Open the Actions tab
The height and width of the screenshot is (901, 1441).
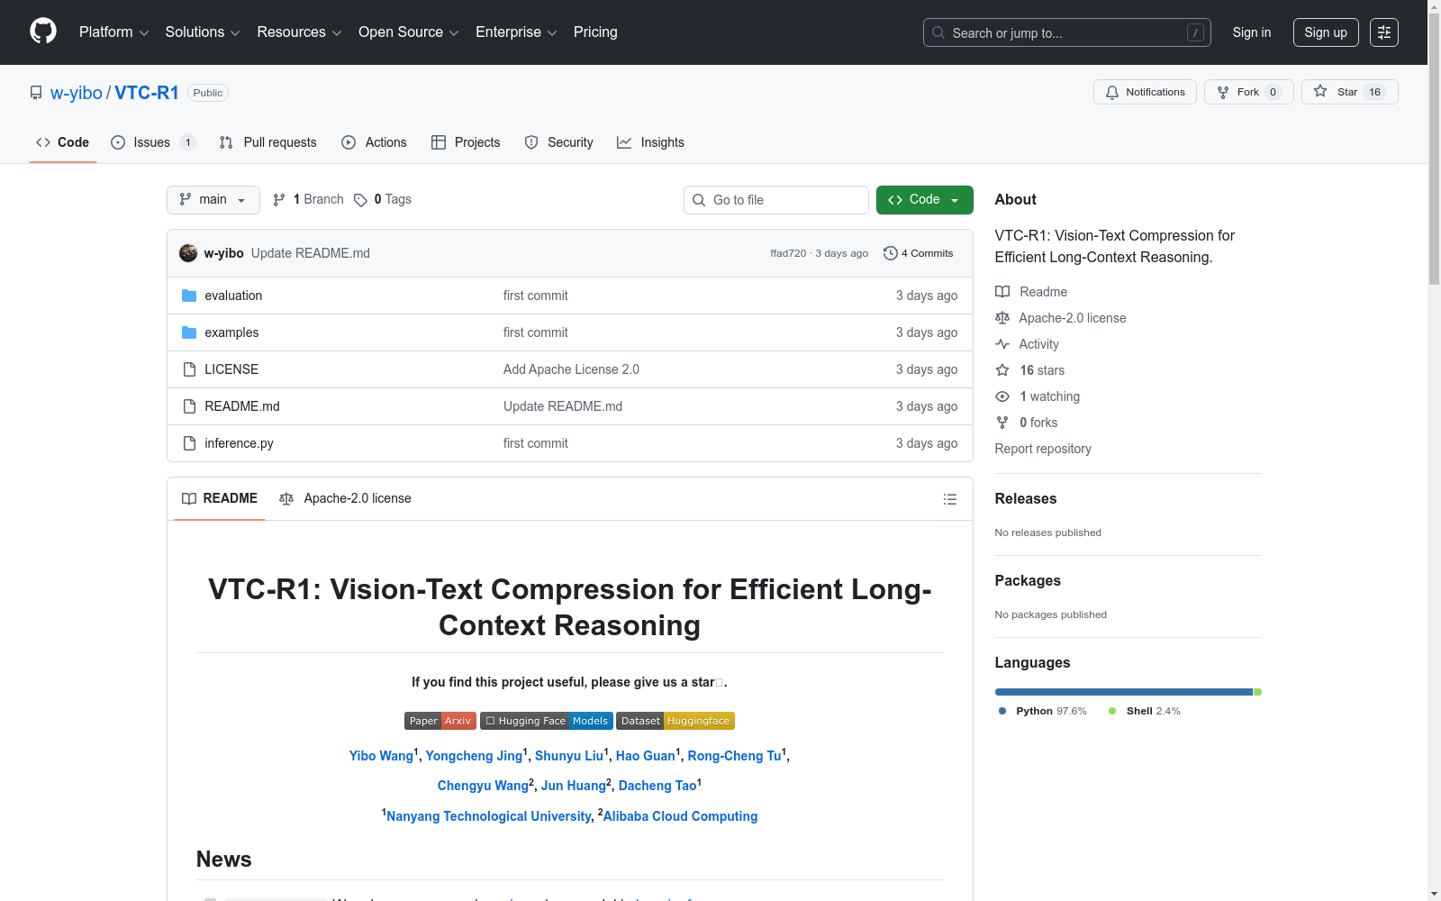[x=374, y=142]
